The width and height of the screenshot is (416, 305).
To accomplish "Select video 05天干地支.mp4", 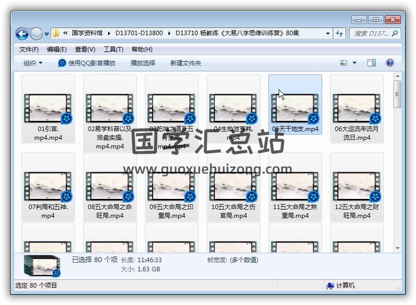I will [x=296, y=105].
